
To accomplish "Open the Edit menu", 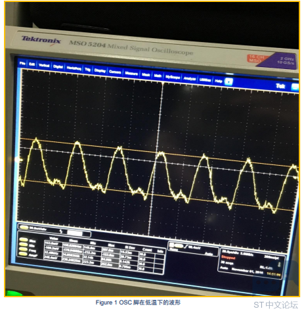I will (32, 64).
